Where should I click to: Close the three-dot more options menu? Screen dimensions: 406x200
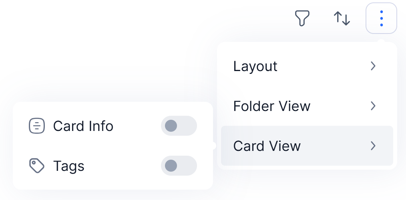coord(382,18)
